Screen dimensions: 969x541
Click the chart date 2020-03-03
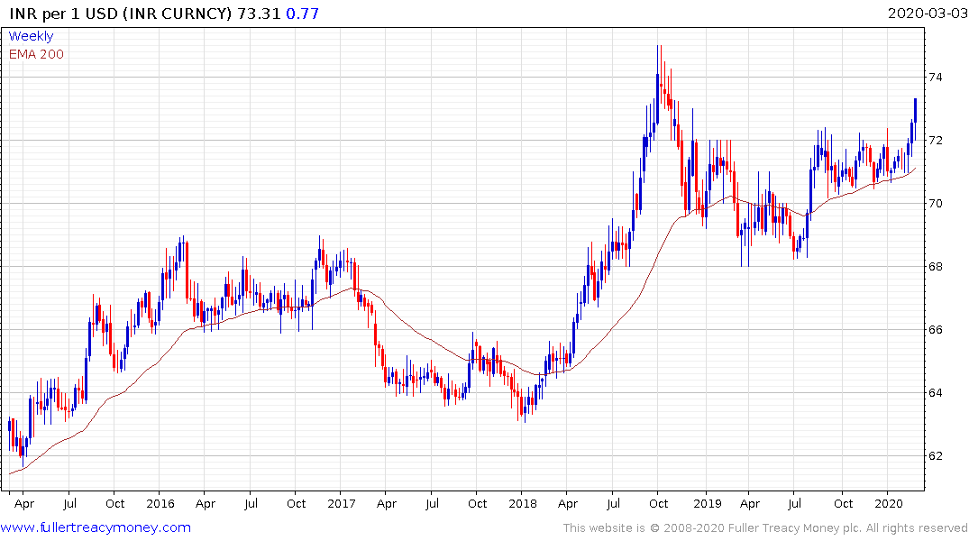tap(927, 13)
